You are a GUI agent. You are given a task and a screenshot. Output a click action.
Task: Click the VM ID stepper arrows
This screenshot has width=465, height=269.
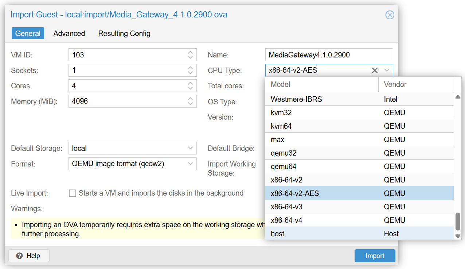pyautogui.click(x=190, y=55)
